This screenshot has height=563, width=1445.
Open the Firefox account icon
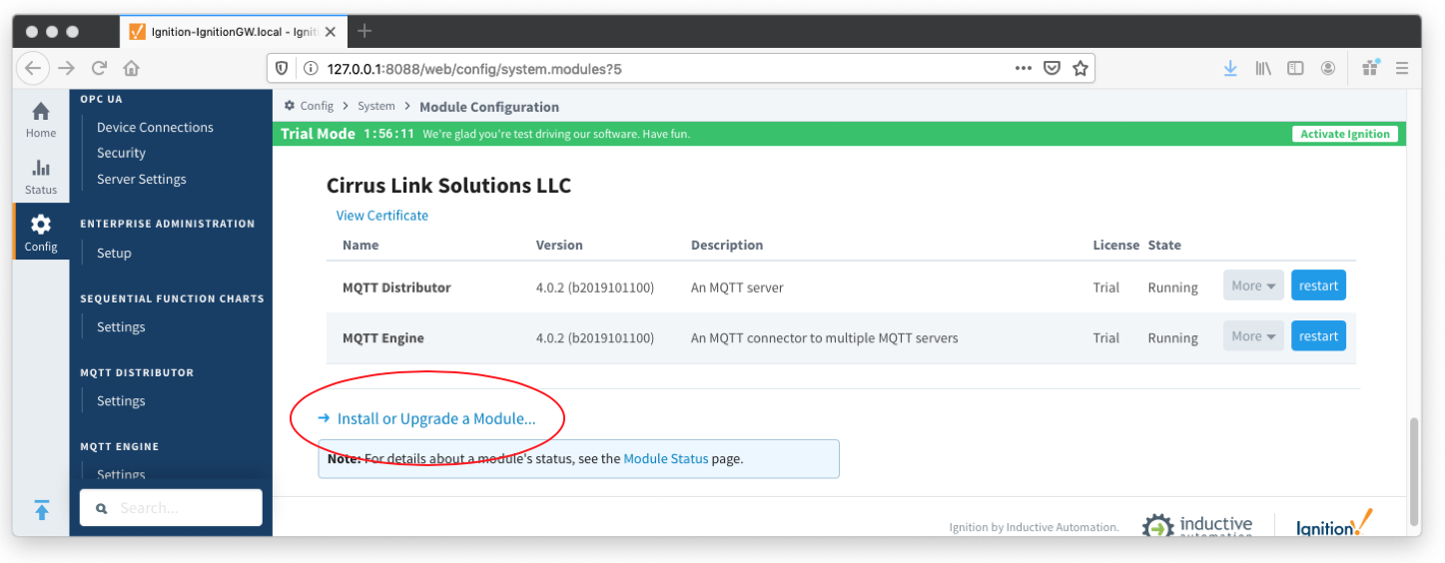point(1328,68)
